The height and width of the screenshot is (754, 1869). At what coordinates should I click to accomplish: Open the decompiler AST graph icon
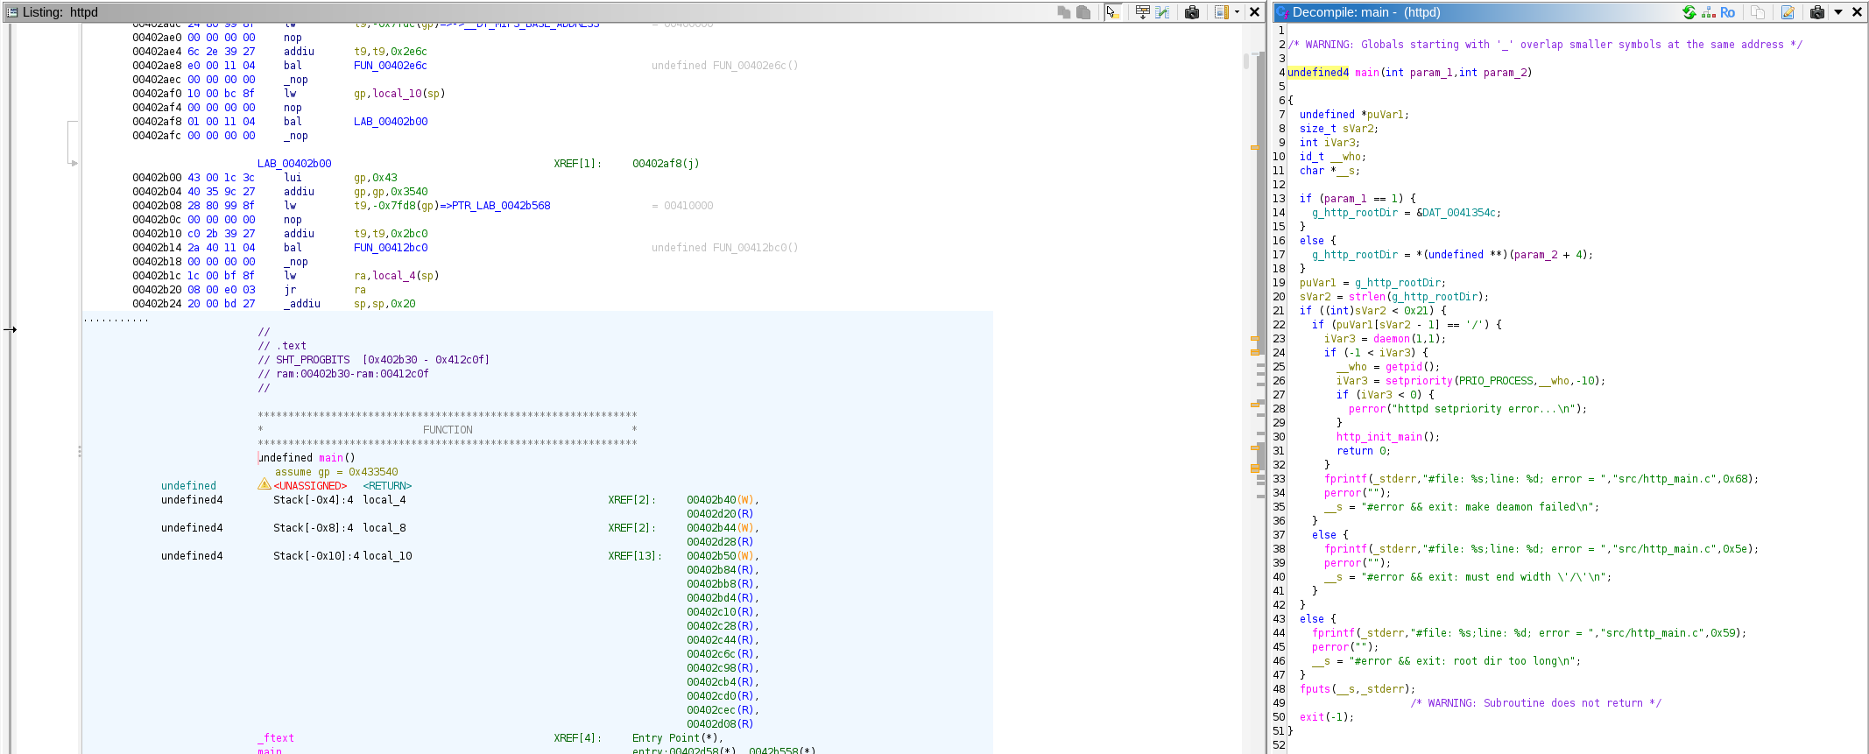pyautogui.click(x=1708, y=12)
